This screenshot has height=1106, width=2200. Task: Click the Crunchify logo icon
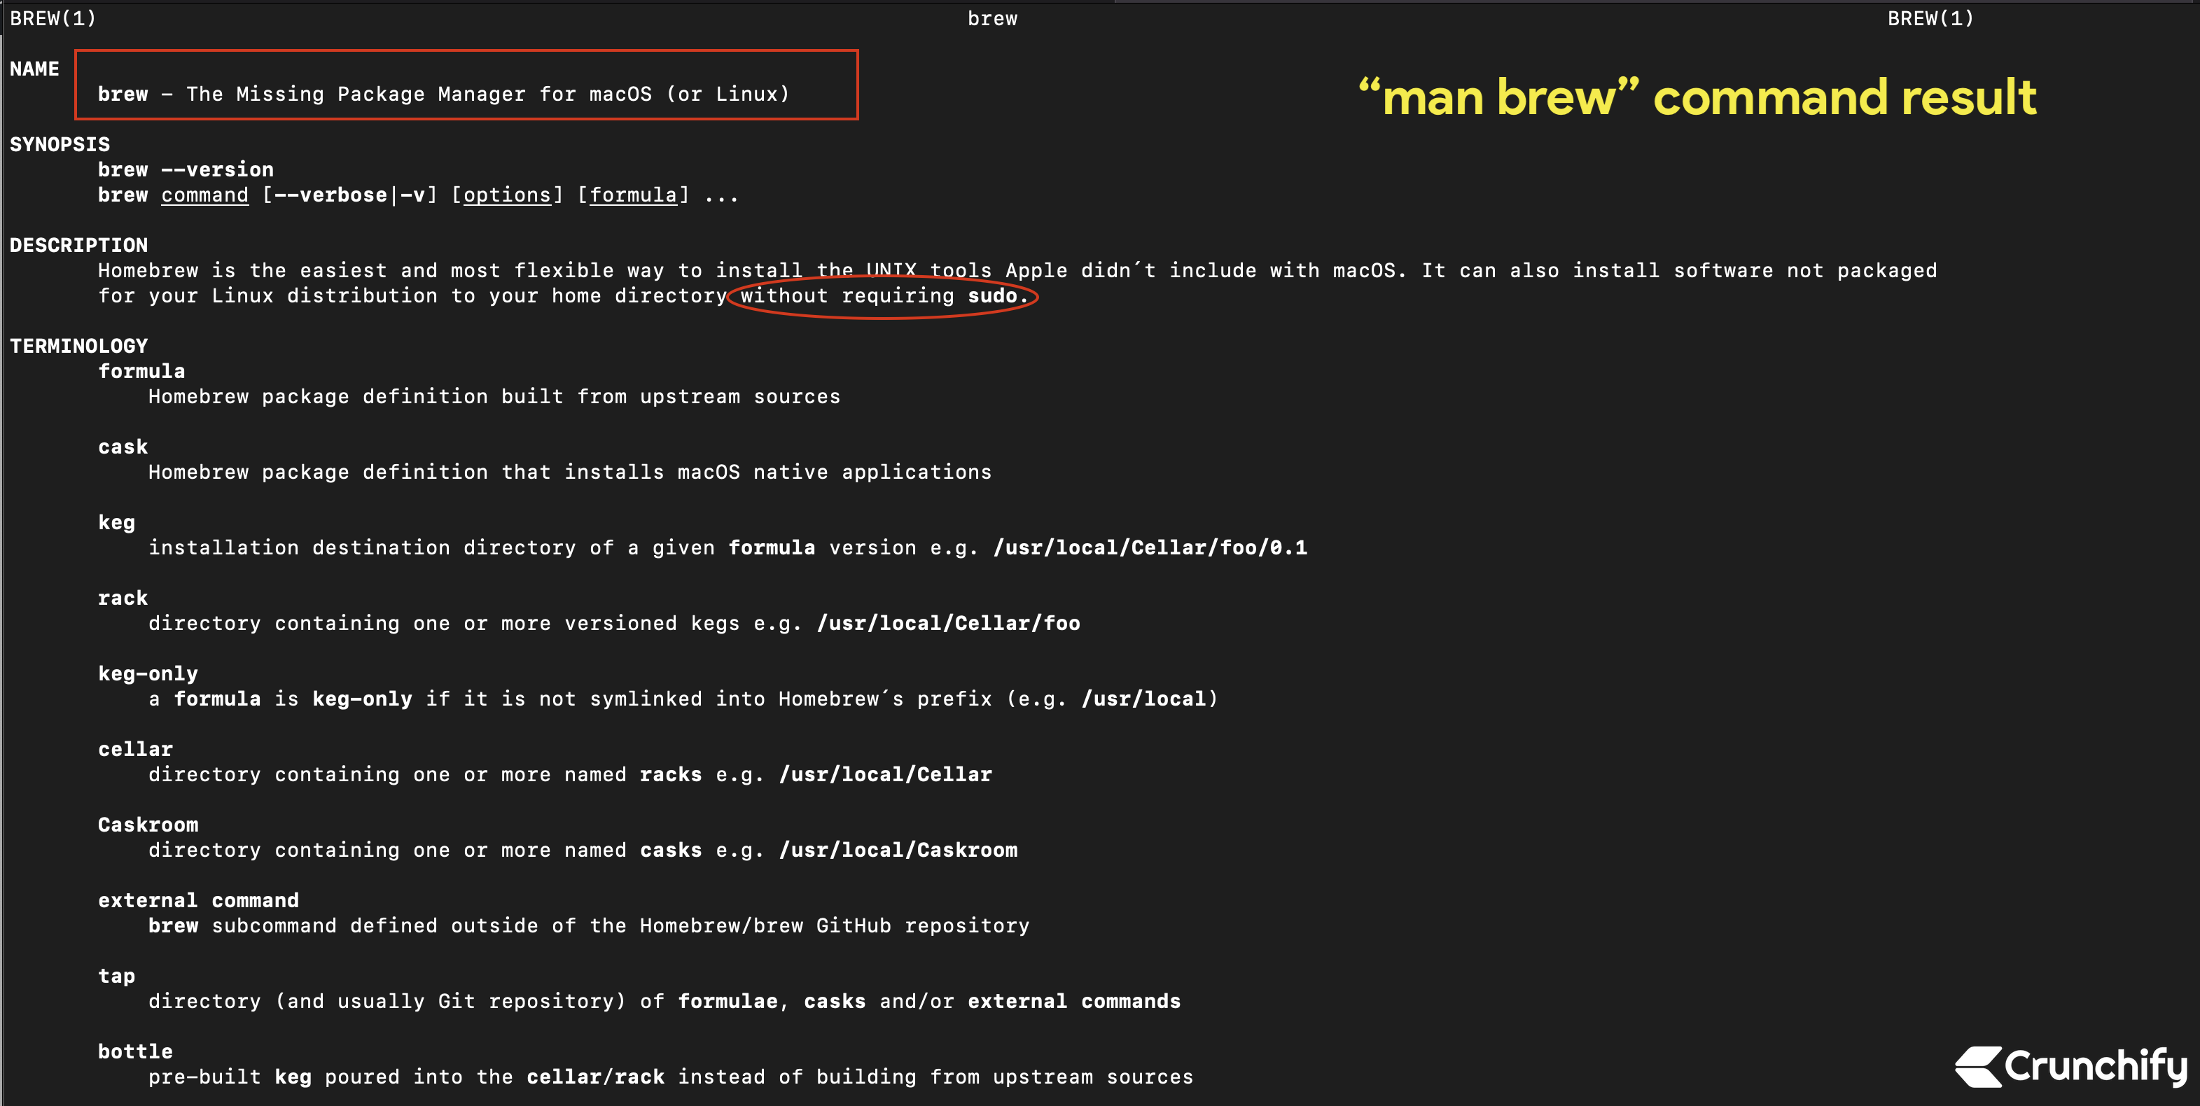tap(1979, 1066)
